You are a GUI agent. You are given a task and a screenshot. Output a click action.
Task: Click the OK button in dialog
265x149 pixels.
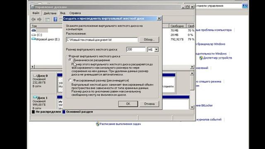(x=128, y=104)
